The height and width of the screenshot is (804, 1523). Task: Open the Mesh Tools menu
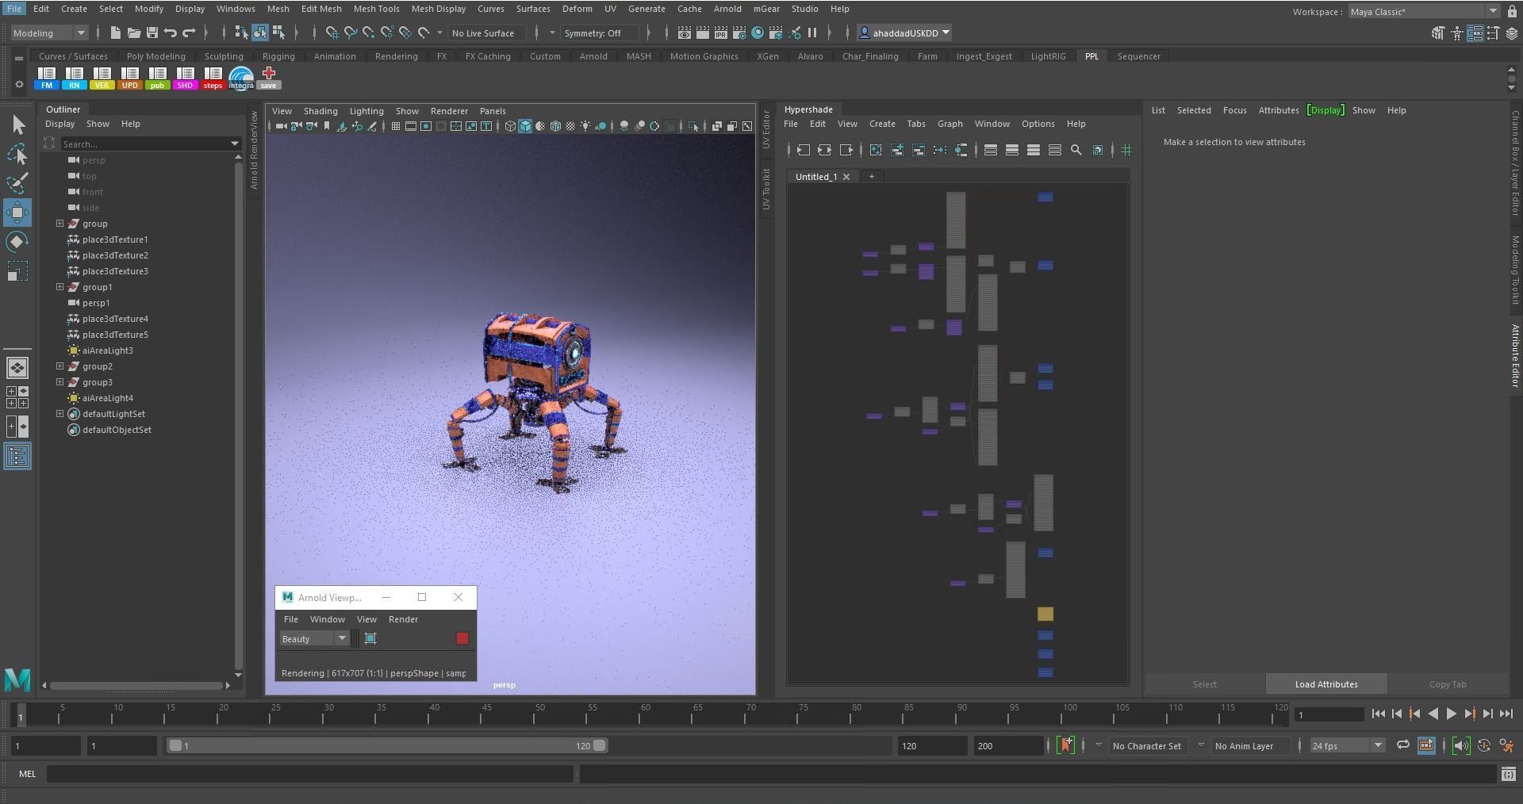coord(376,9)
